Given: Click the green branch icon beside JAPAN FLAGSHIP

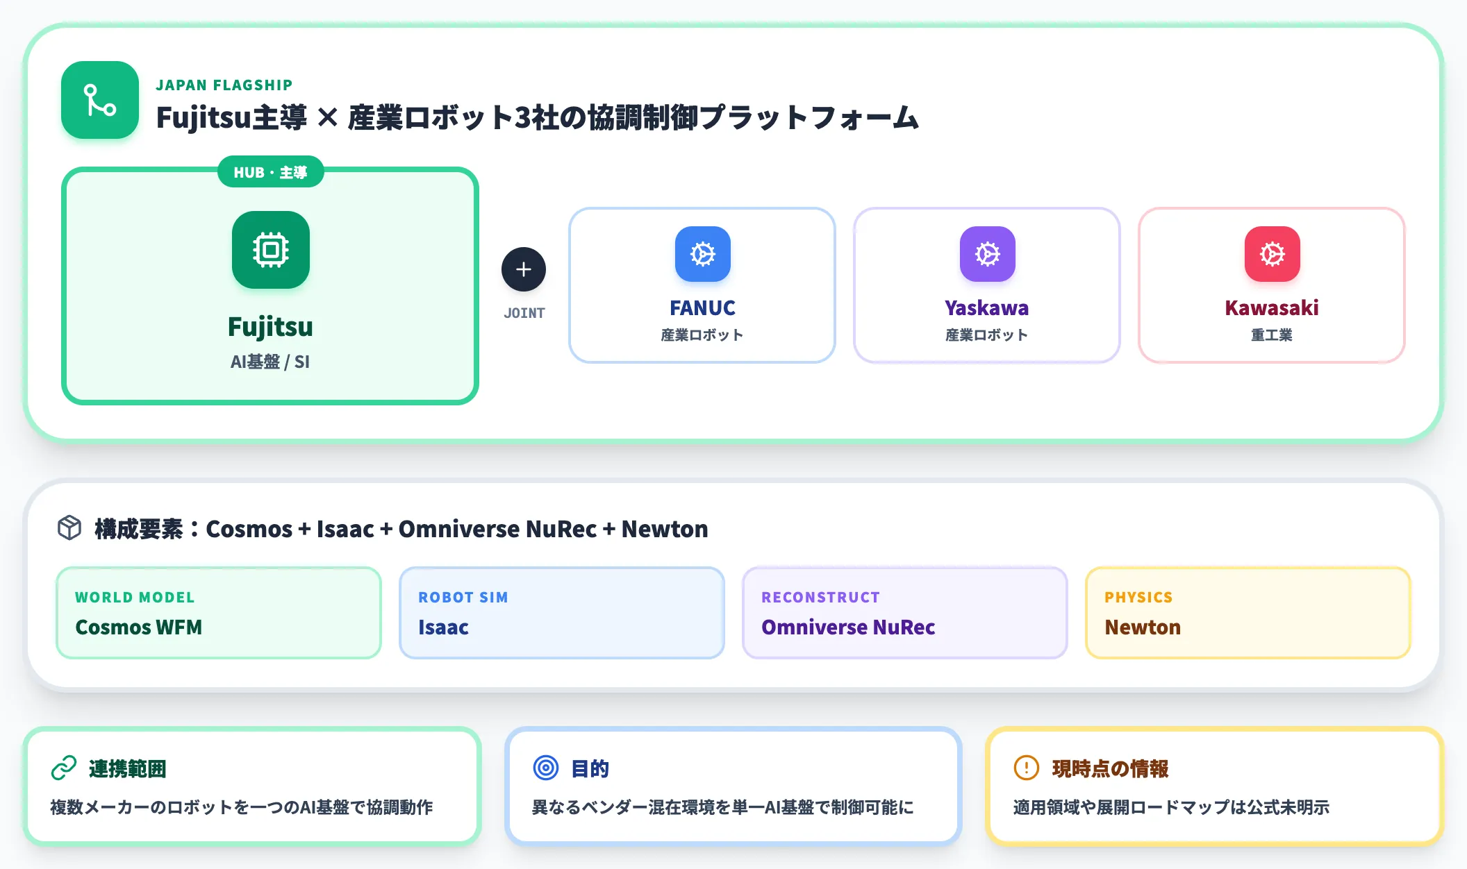Looking at the screenshot, I should 100,100.
